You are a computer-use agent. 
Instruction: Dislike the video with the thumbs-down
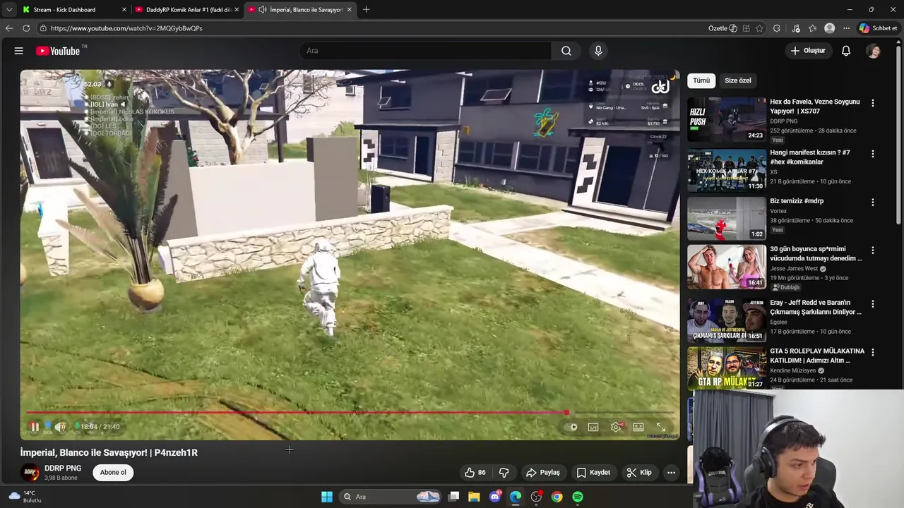[x=504, y=473]
